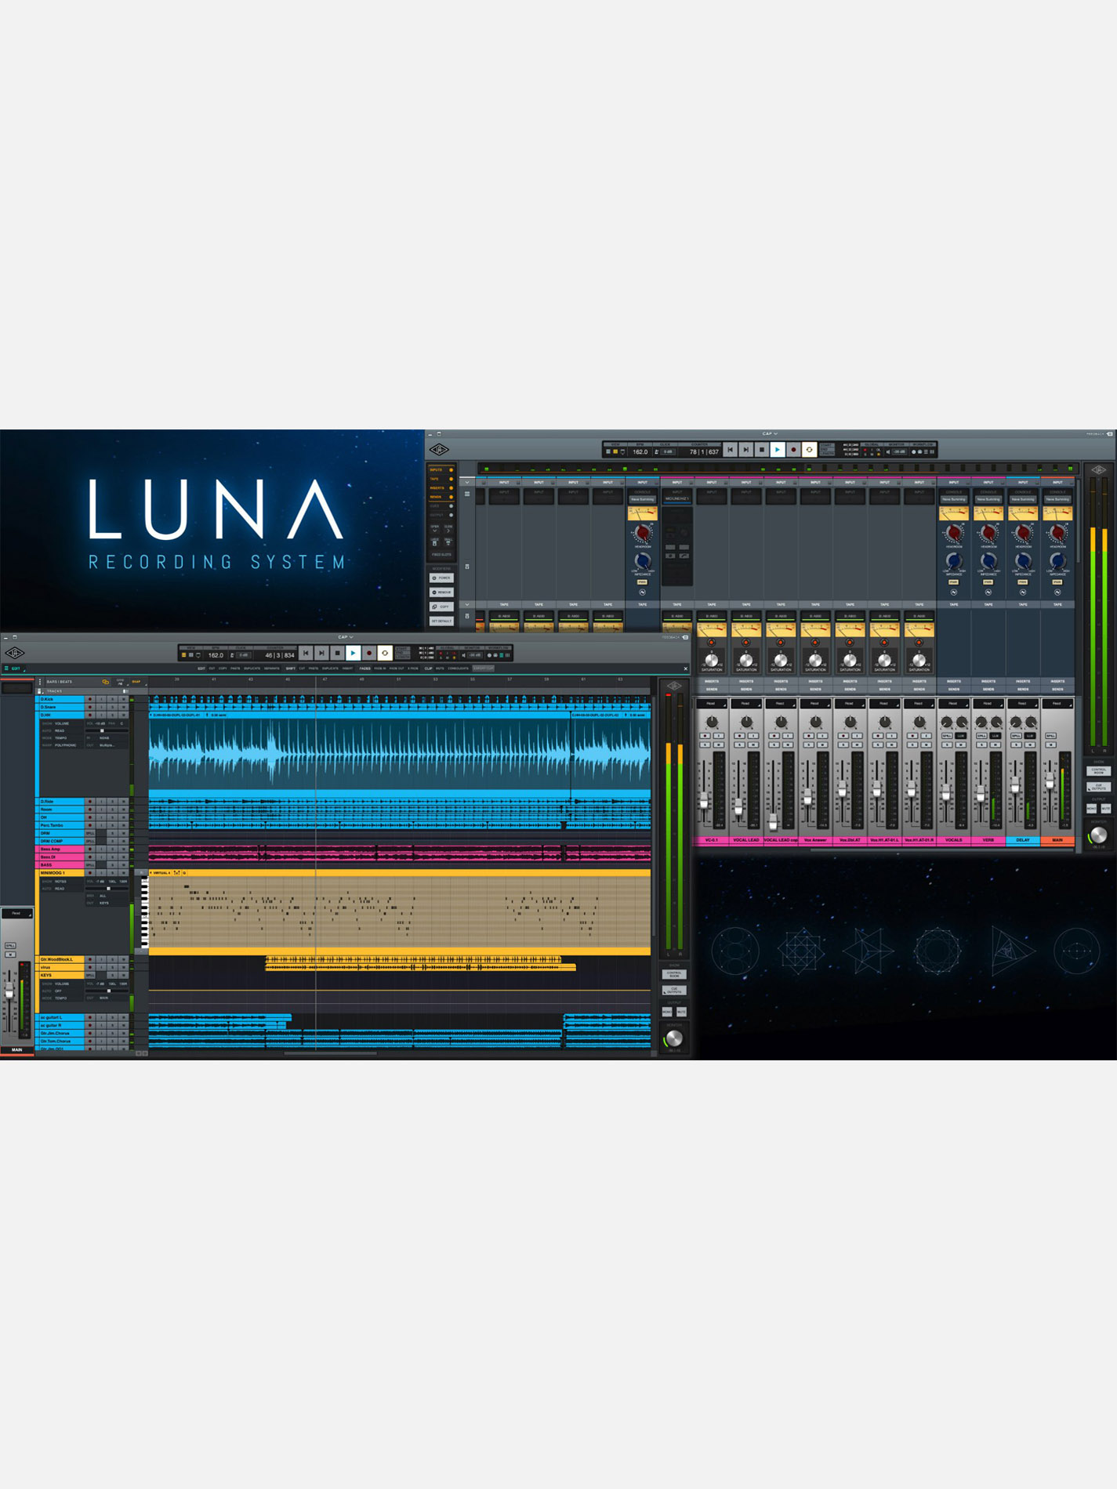Close the edit toolbar with X icon

(686, 668)
